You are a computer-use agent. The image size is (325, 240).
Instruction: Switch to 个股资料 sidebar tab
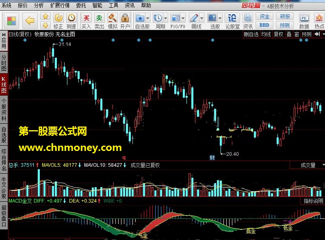coord(4,109)
